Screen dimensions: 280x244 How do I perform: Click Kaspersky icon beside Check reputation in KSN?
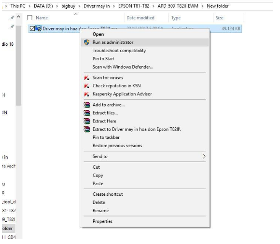pyautogui.click(x=86, y=86)
